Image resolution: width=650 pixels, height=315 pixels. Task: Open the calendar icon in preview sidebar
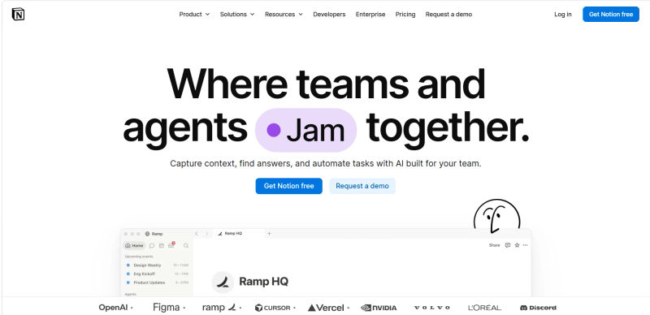161,246
